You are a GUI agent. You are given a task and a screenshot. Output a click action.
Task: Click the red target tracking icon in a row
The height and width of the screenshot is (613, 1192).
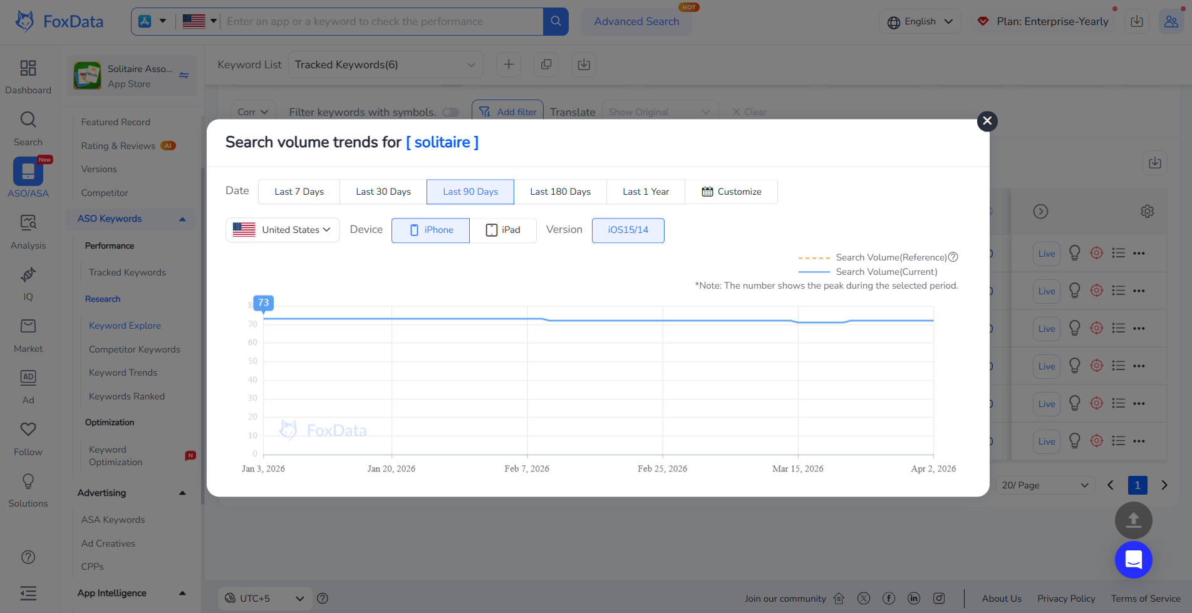point(1096,253)
